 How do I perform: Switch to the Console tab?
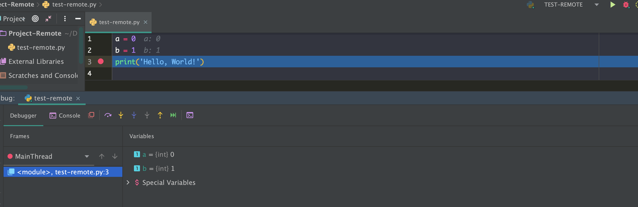click(x=65, y=115)
